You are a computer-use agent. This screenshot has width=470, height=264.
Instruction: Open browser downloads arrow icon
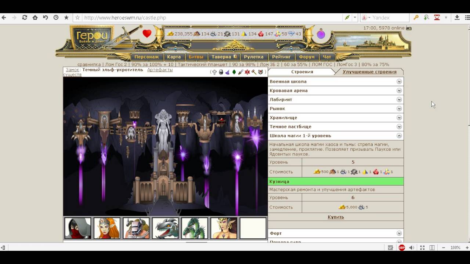coord(457,18)
